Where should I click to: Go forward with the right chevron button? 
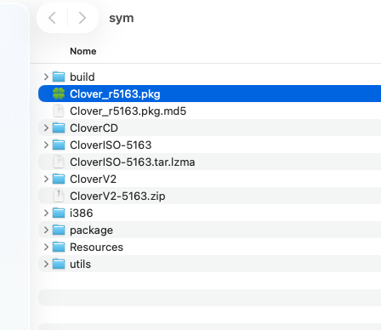pos(82,18)
